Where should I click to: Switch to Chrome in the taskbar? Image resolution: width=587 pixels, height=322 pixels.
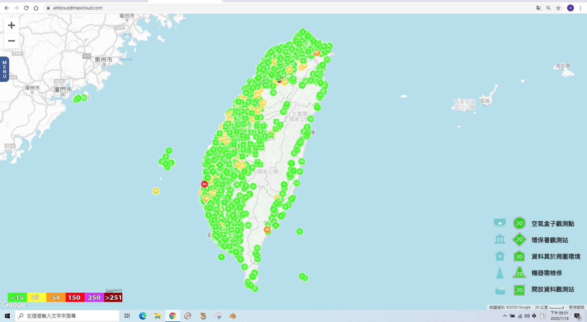(x=172, y=316)
